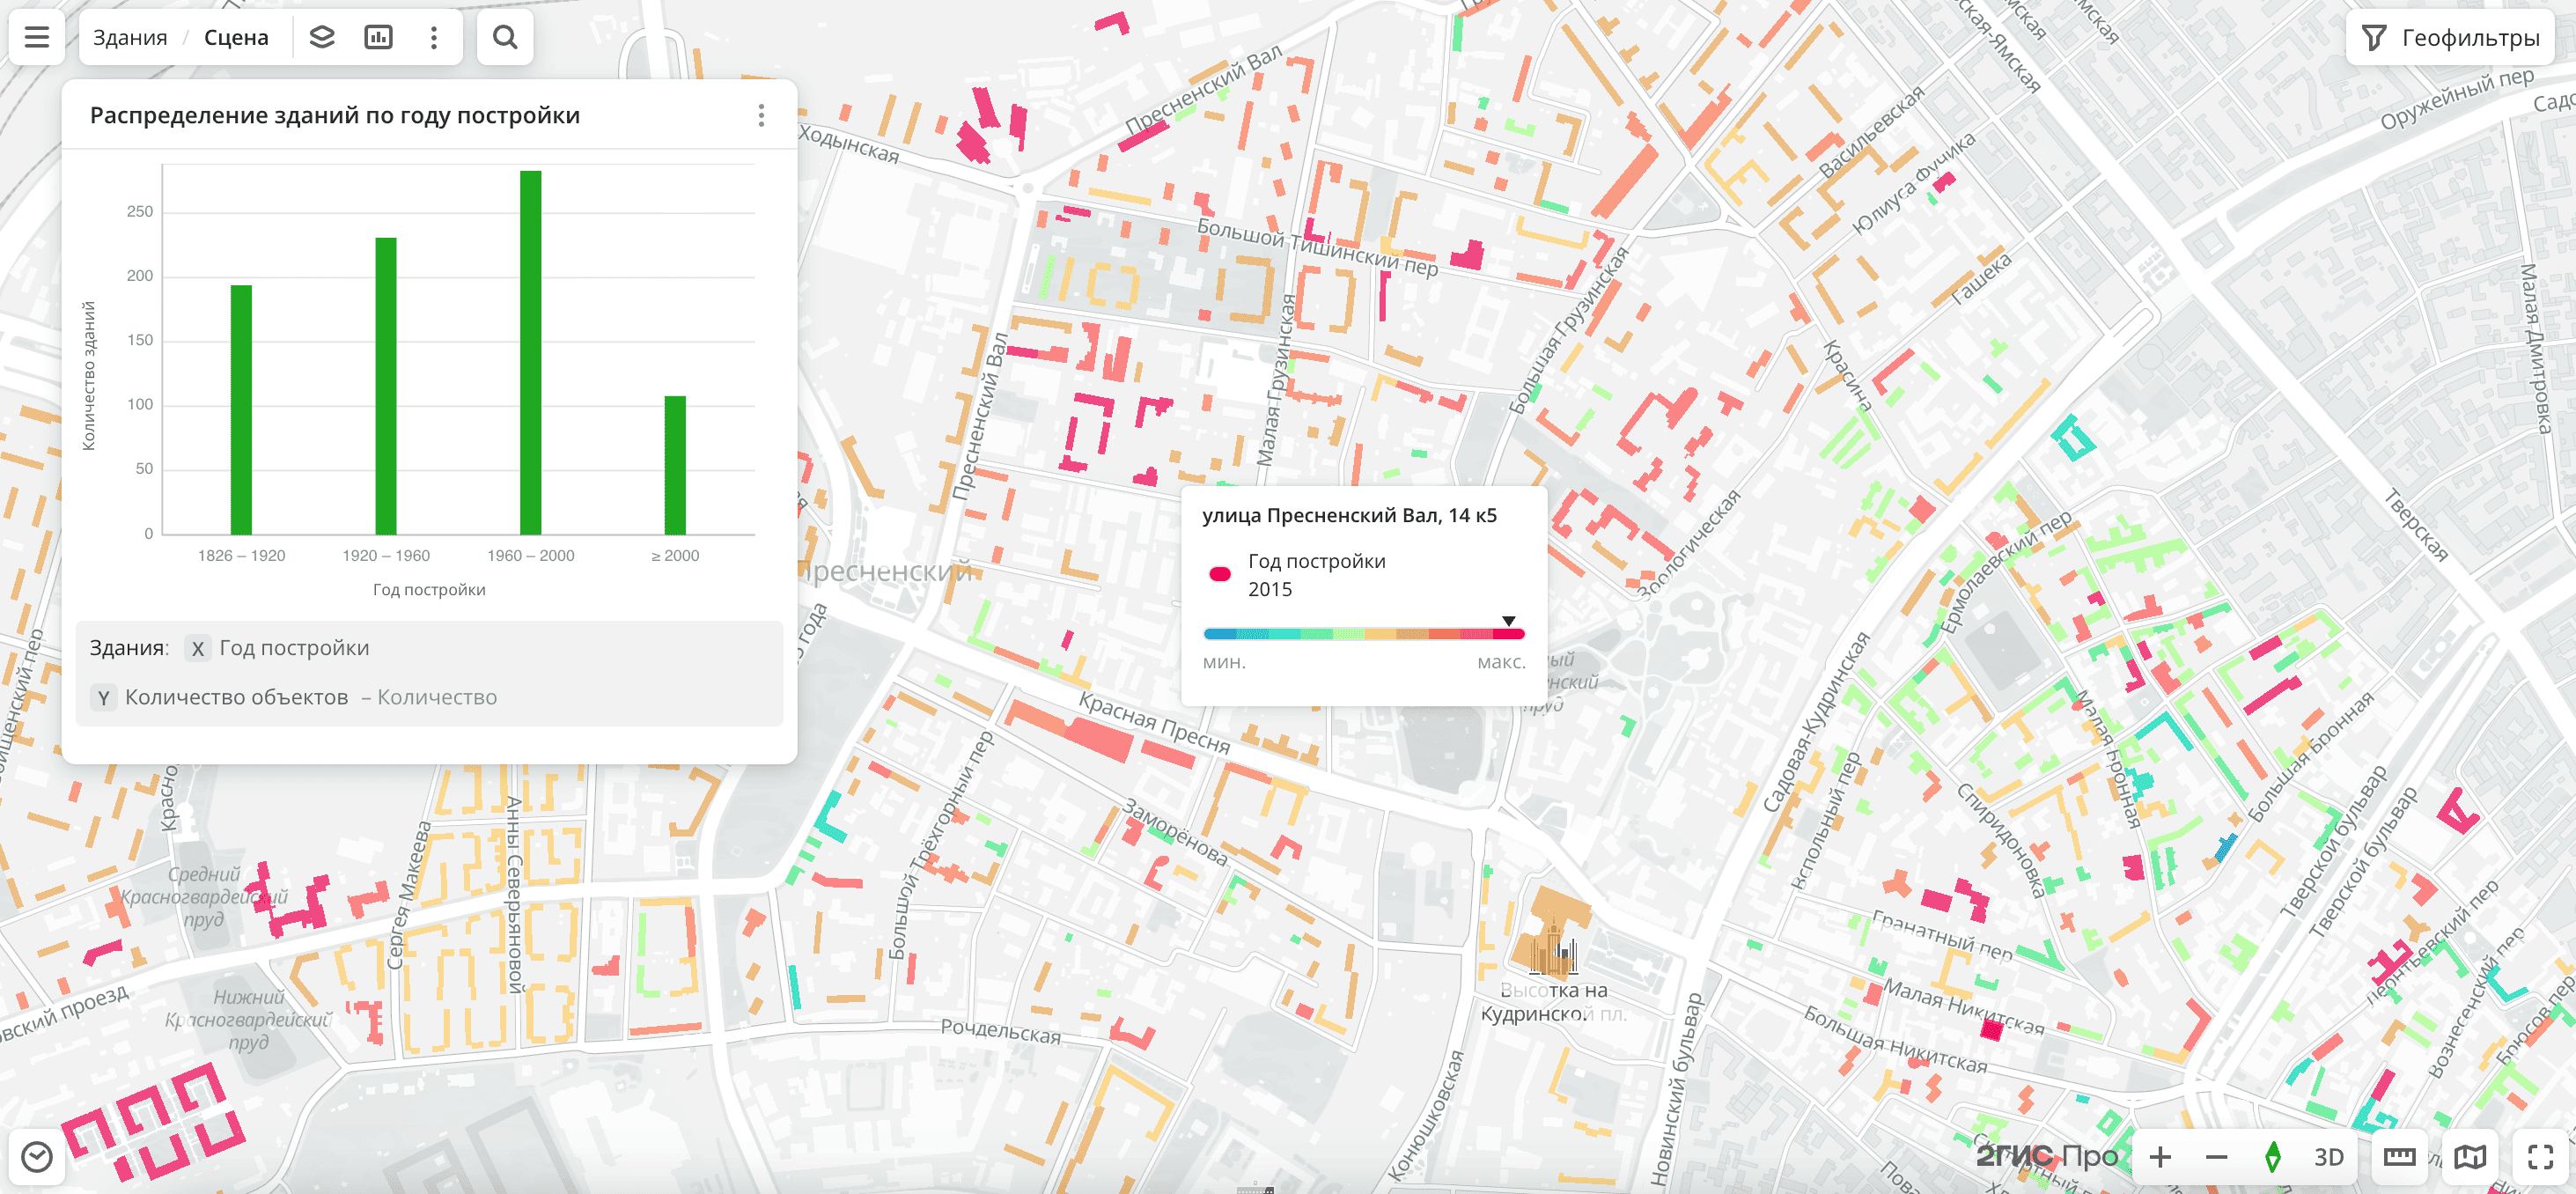Open the hamburger main menu
Screen dimensions: 2576x1194
tap(37, 38)
